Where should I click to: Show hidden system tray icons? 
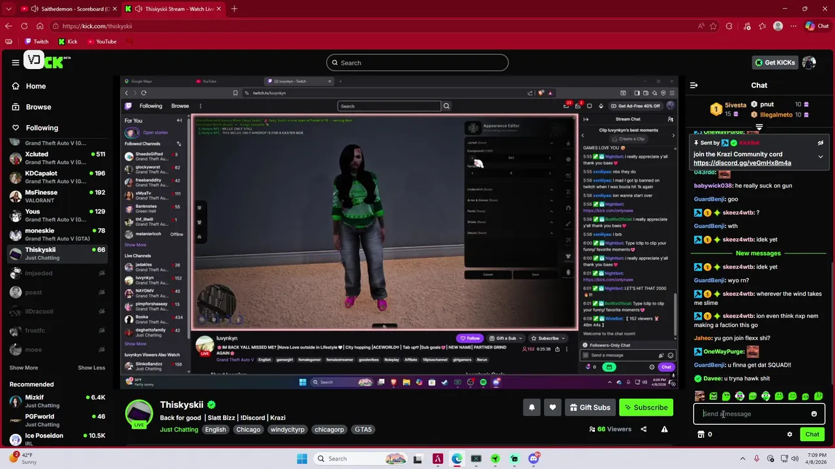click(x=743, y=459)
